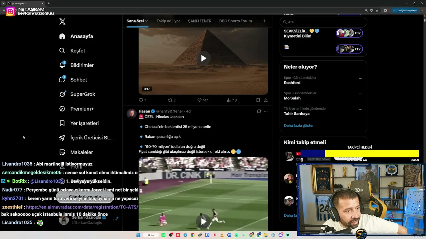Open more options on Hasan's post
This screenshot has height=239, width=426.
(266, 111)
